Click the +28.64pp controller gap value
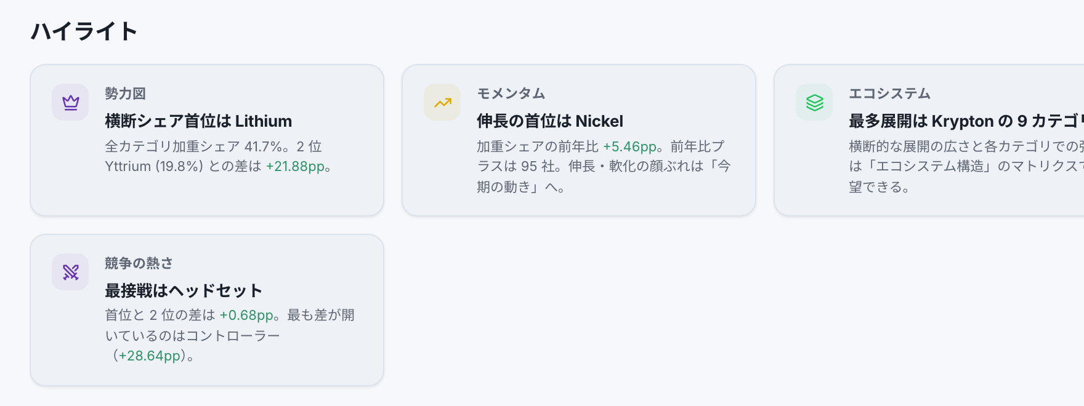This screenshot has height=406, width=1084. click(x=150, y=356)
